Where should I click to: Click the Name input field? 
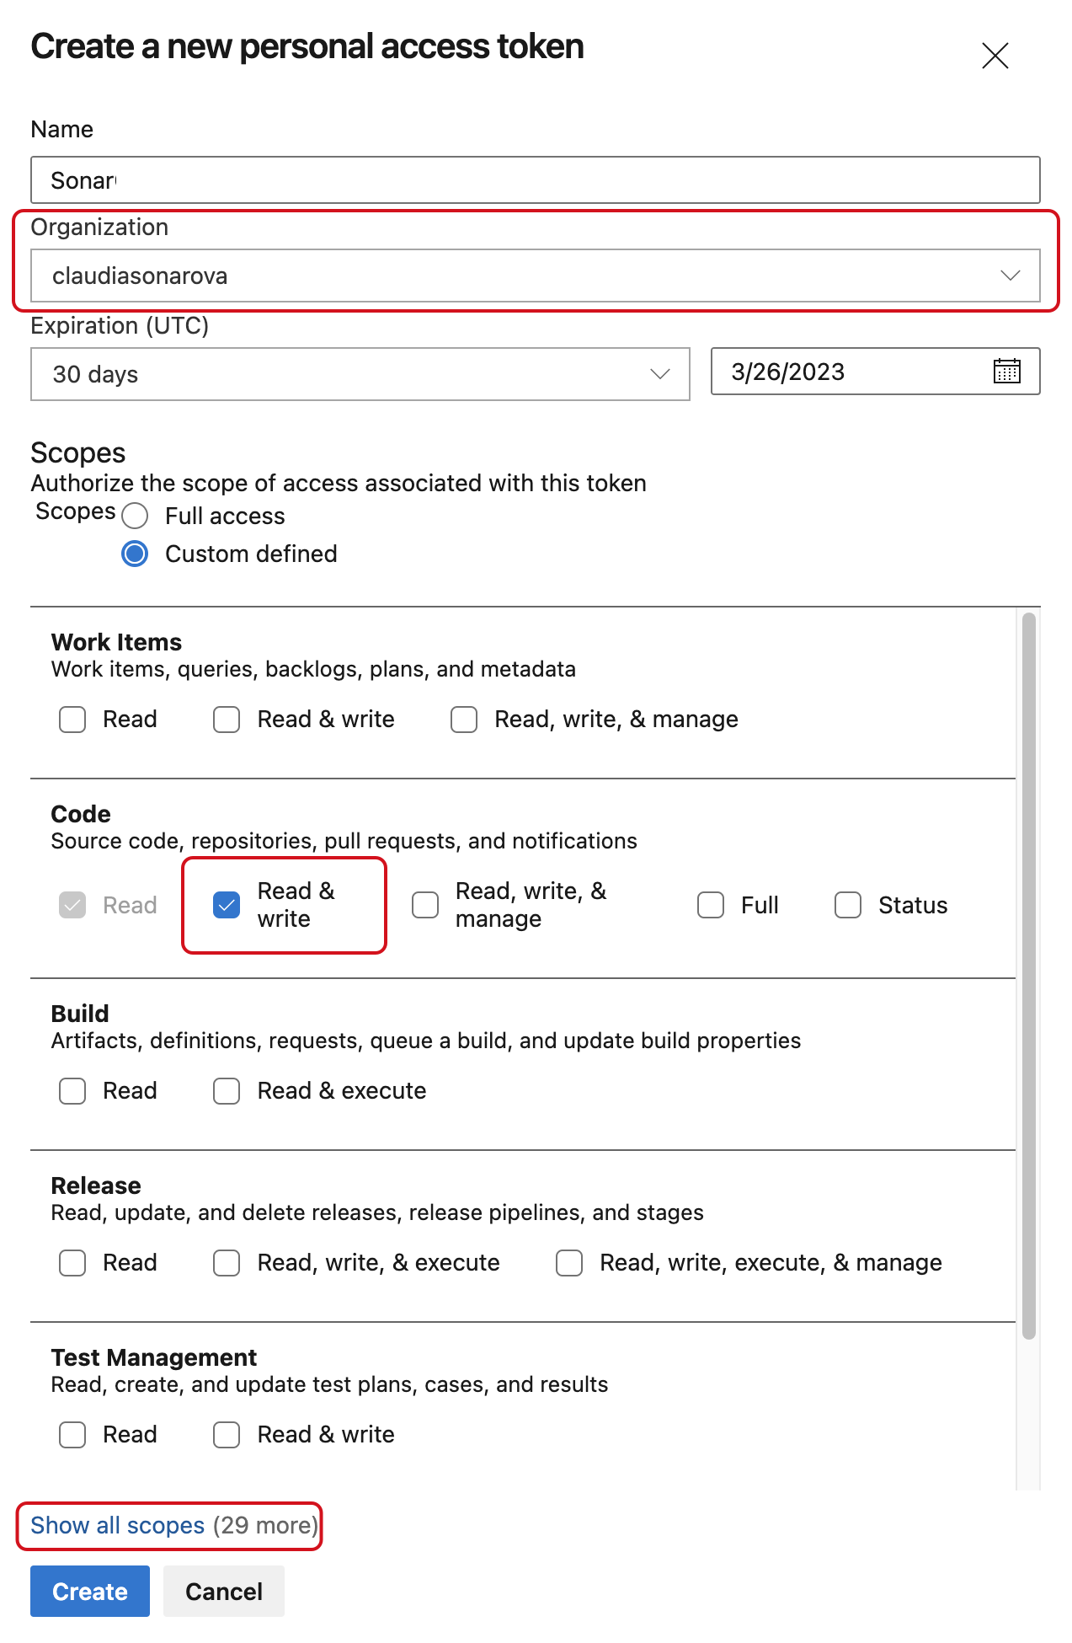coord(536,179)
